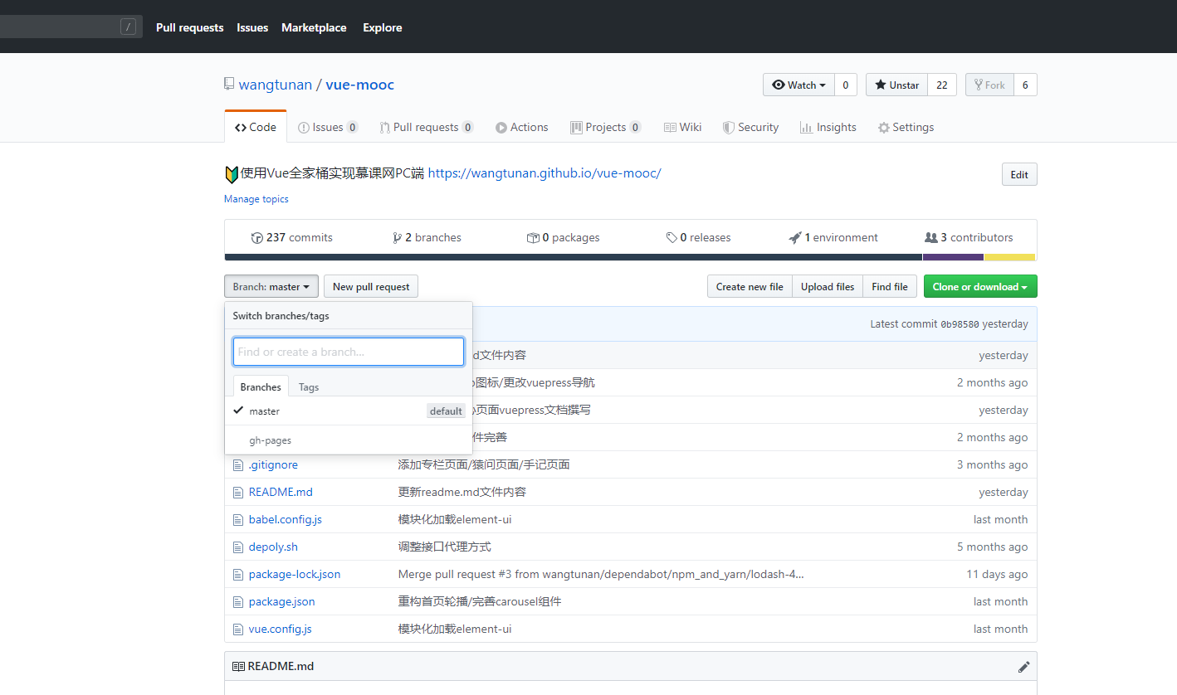Image resolution: width=1177 pixels, height=695 pixels.
Task: Open the vue-mooc repository name link
Action: point(360,85)
